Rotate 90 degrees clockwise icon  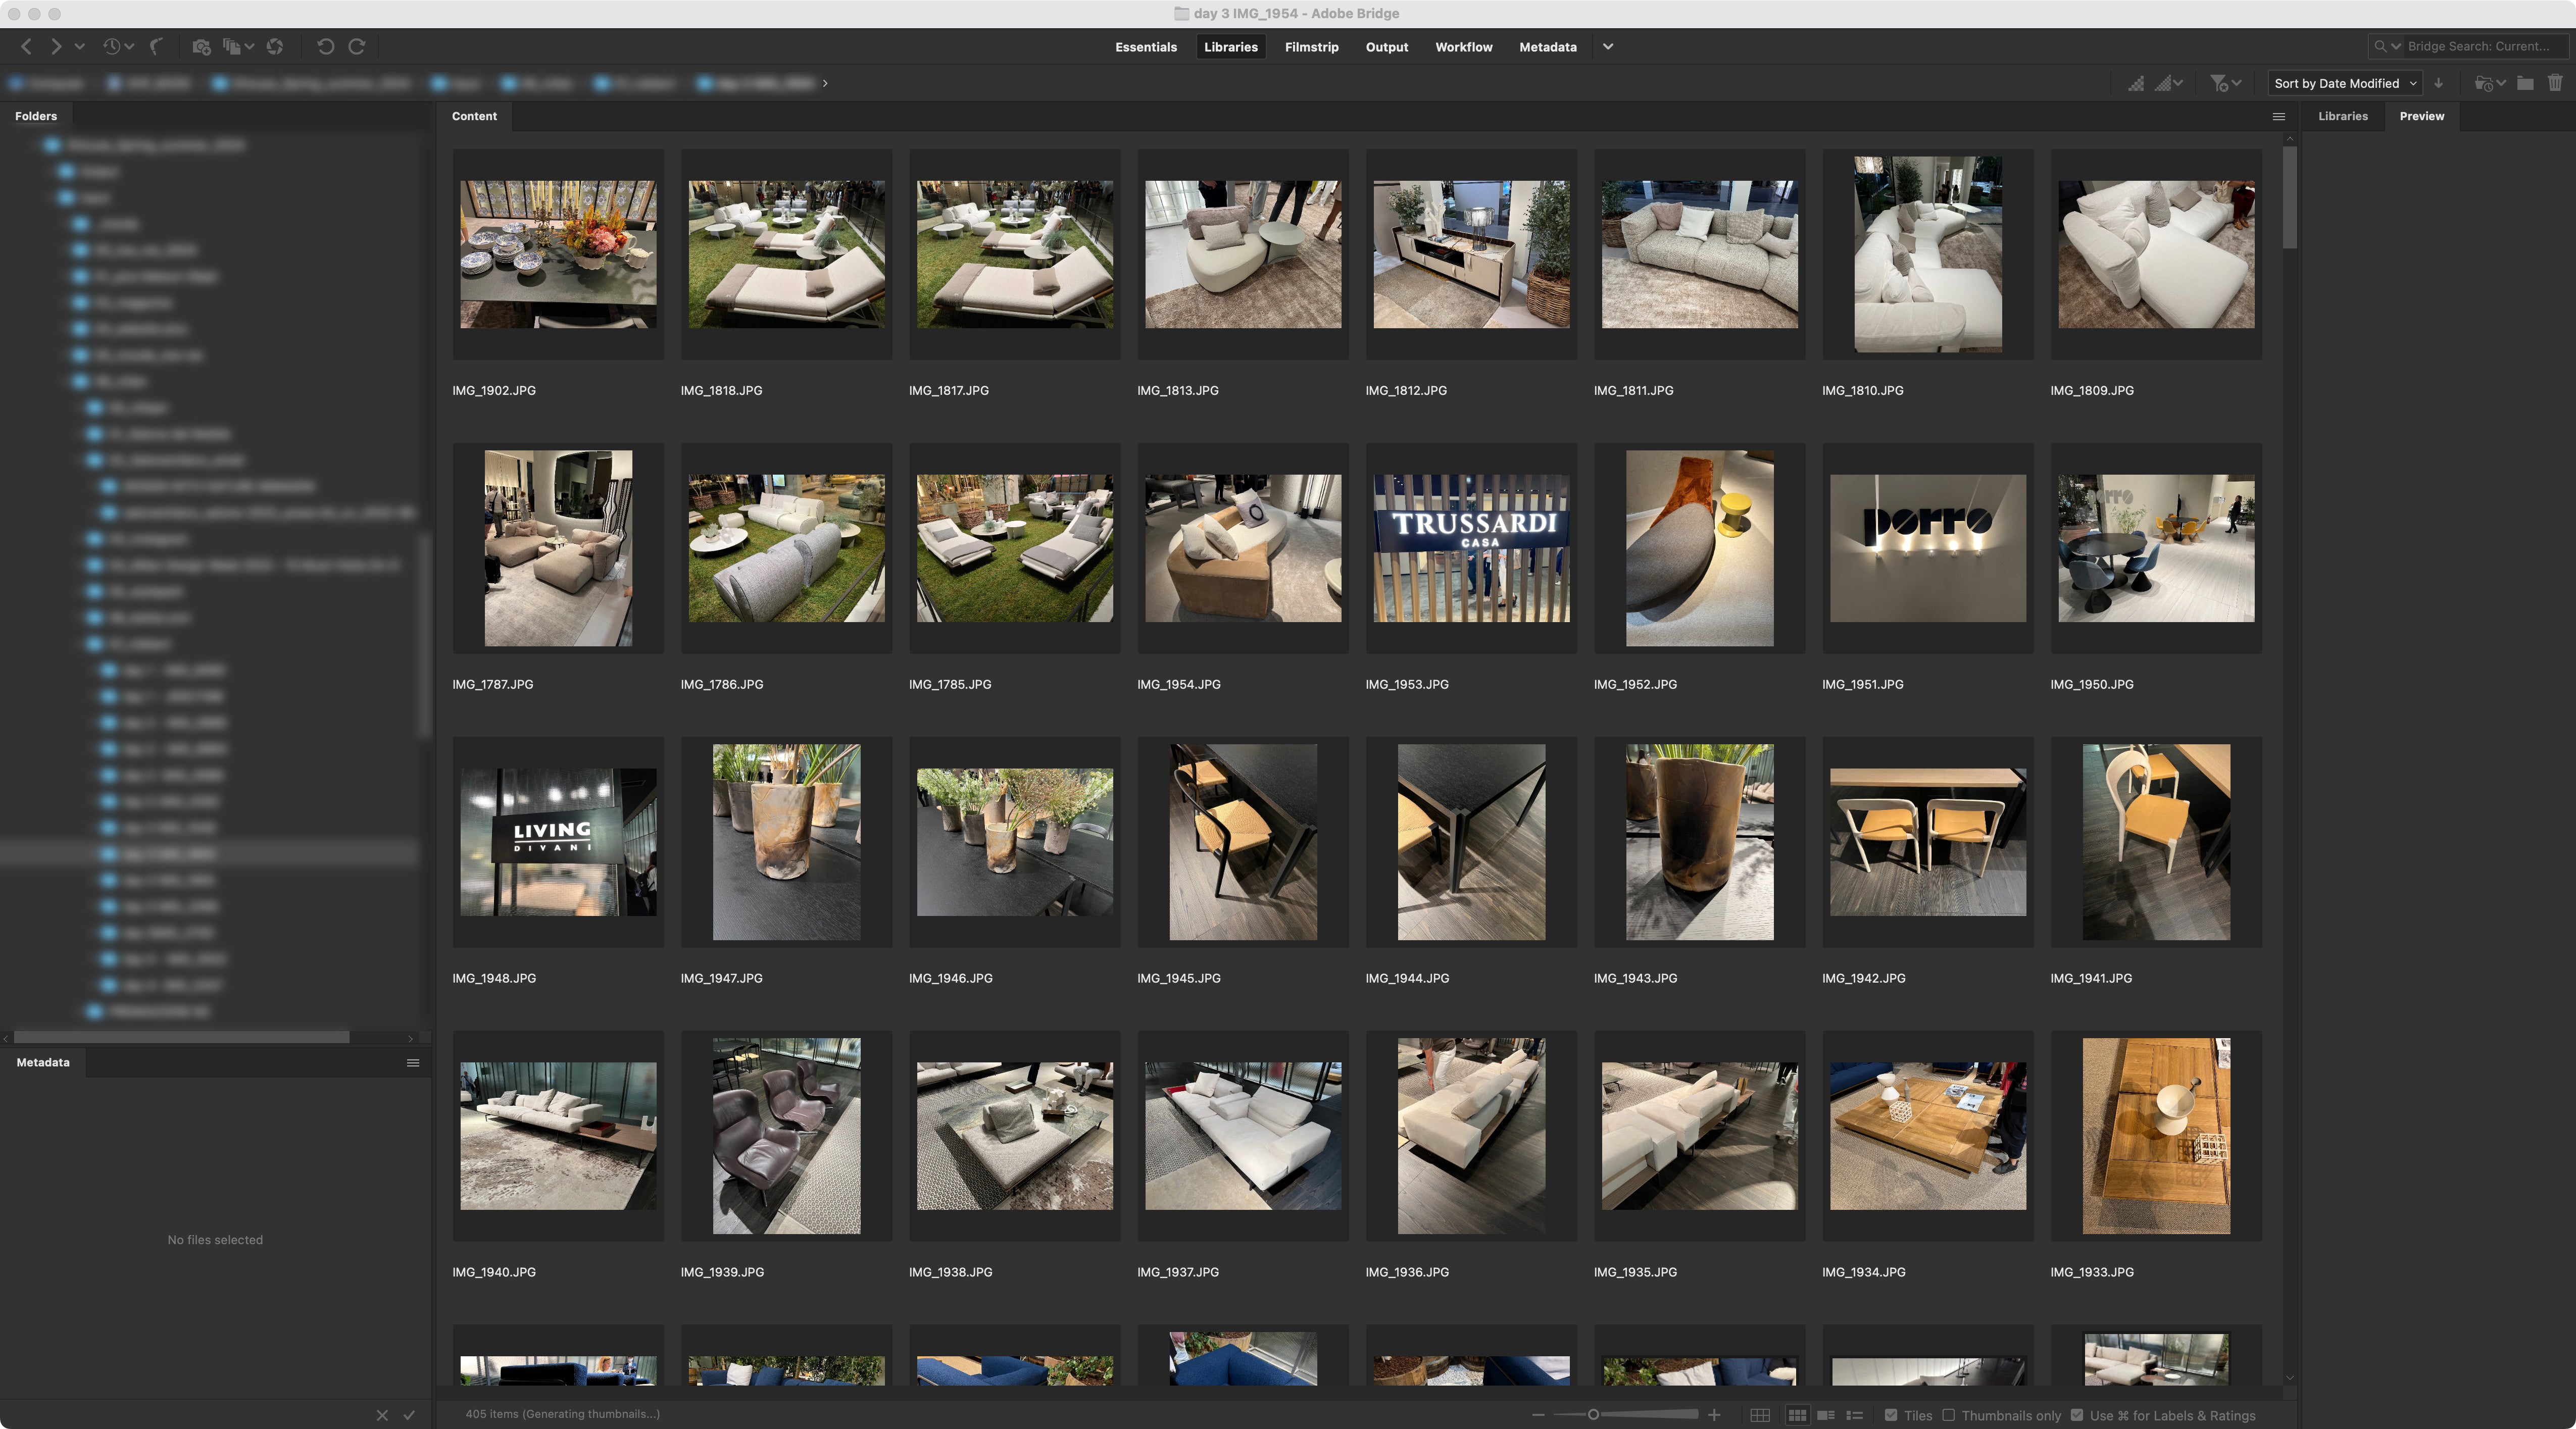click(357, 46)
